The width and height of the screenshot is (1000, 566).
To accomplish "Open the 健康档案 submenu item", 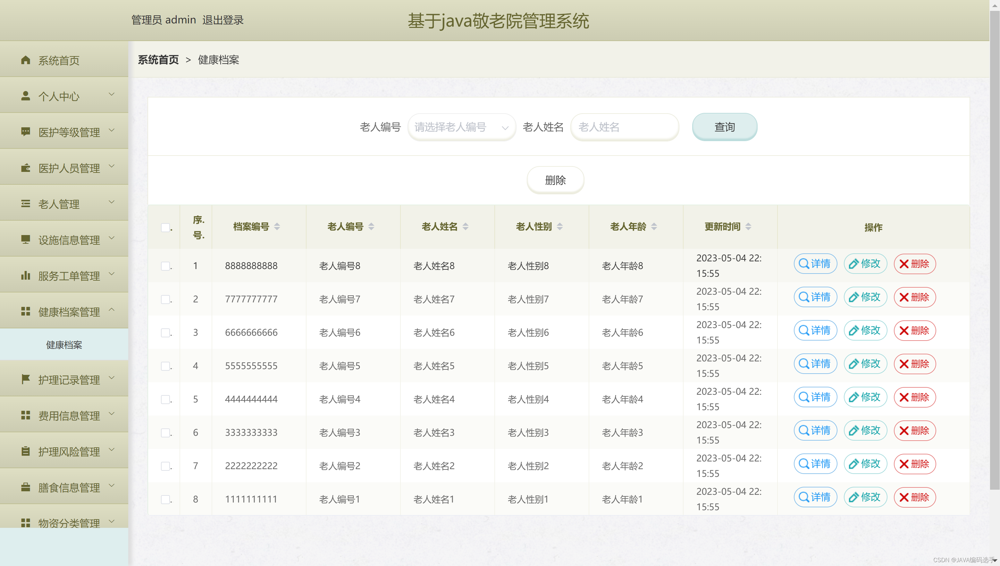I will click(x=64, y=345).
